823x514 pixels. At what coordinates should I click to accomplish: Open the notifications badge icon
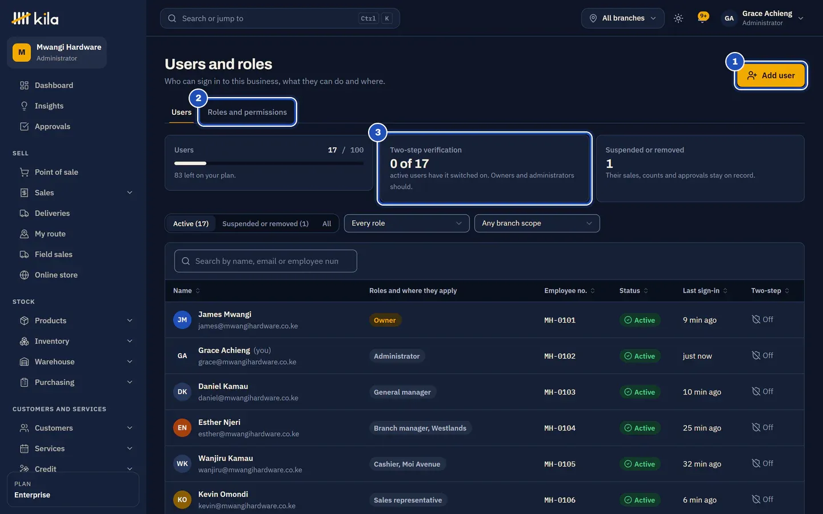[x=703, y=18]
